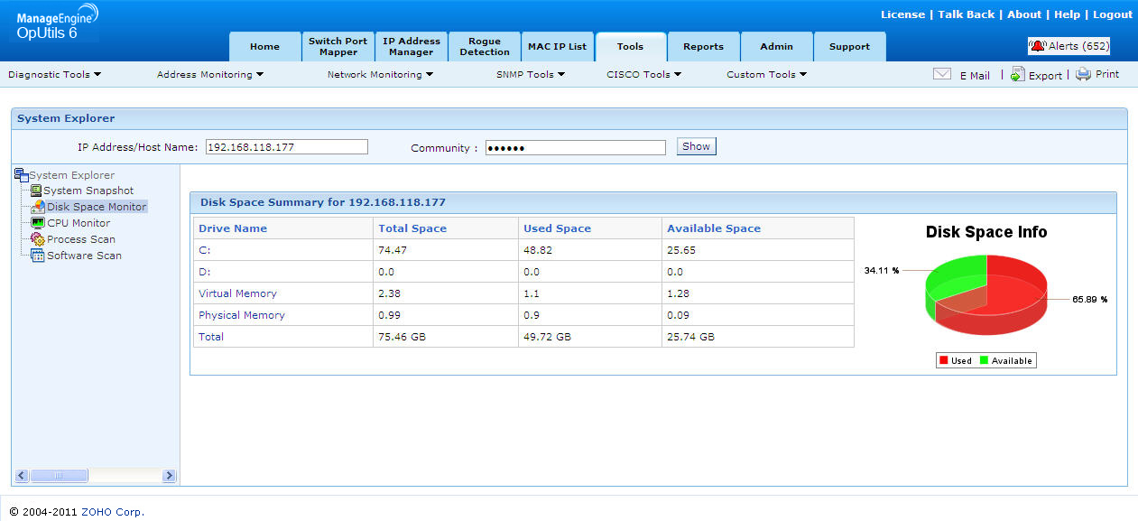Viewport: 1138px width, 521px height.
Task: Open the Reports tab
Action: coord(703,47)
